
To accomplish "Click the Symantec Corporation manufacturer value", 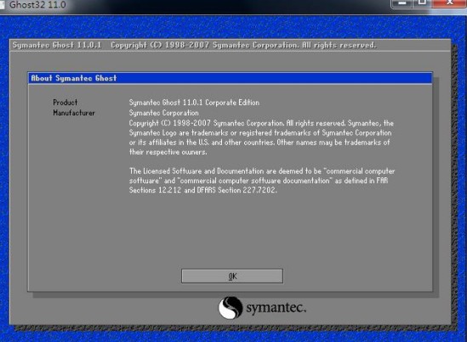I will [x=164, y=113].
